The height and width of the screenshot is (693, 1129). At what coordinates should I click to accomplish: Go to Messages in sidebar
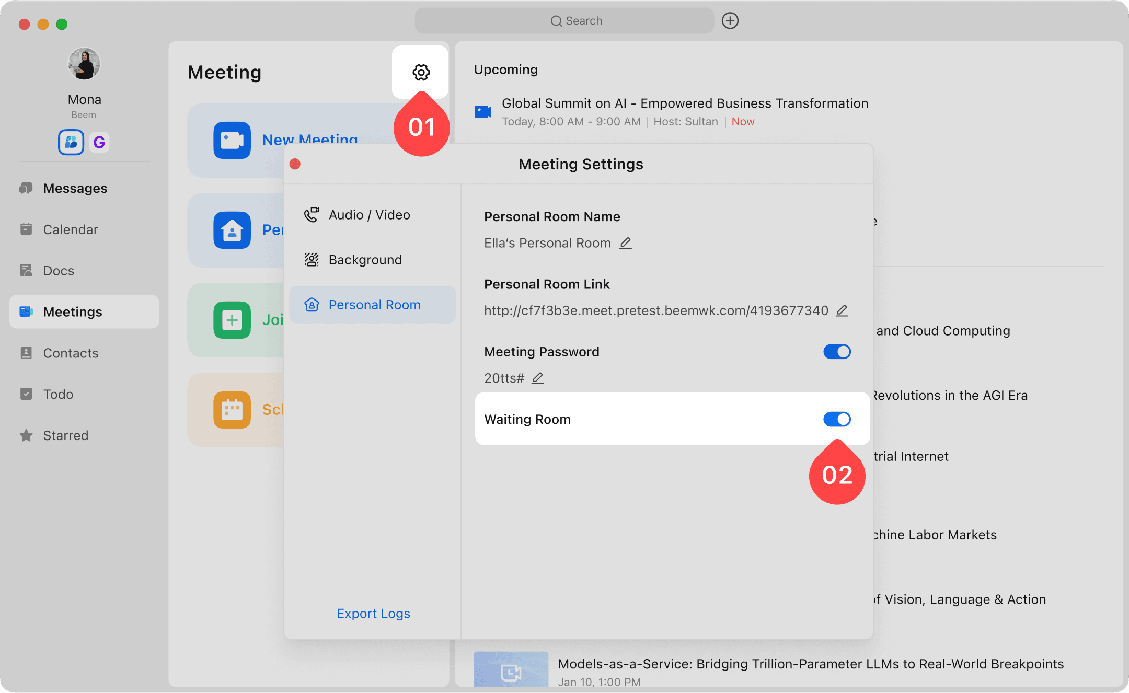tap(75, 188)
